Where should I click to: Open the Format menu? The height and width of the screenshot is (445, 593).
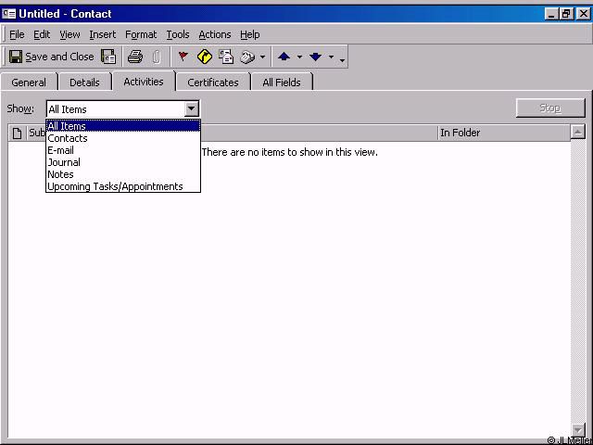click(x=141, y=34)
